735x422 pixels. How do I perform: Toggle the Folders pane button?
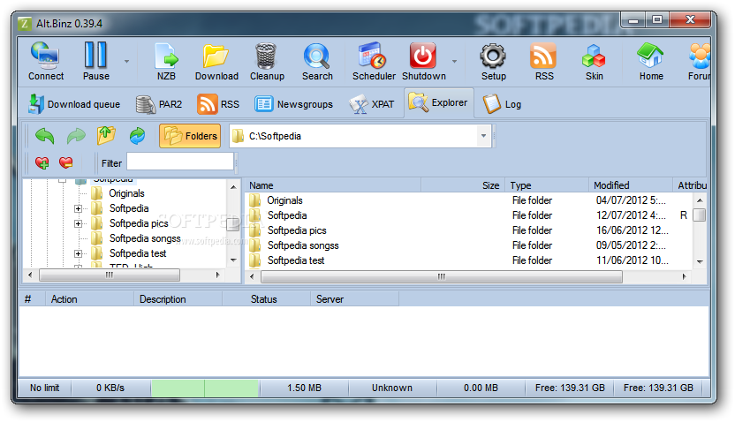(190, 136)
